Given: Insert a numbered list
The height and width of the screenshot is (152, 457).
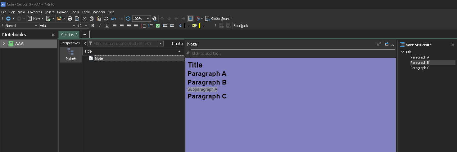Looking at the screenshot, I should tap(143, 26).
